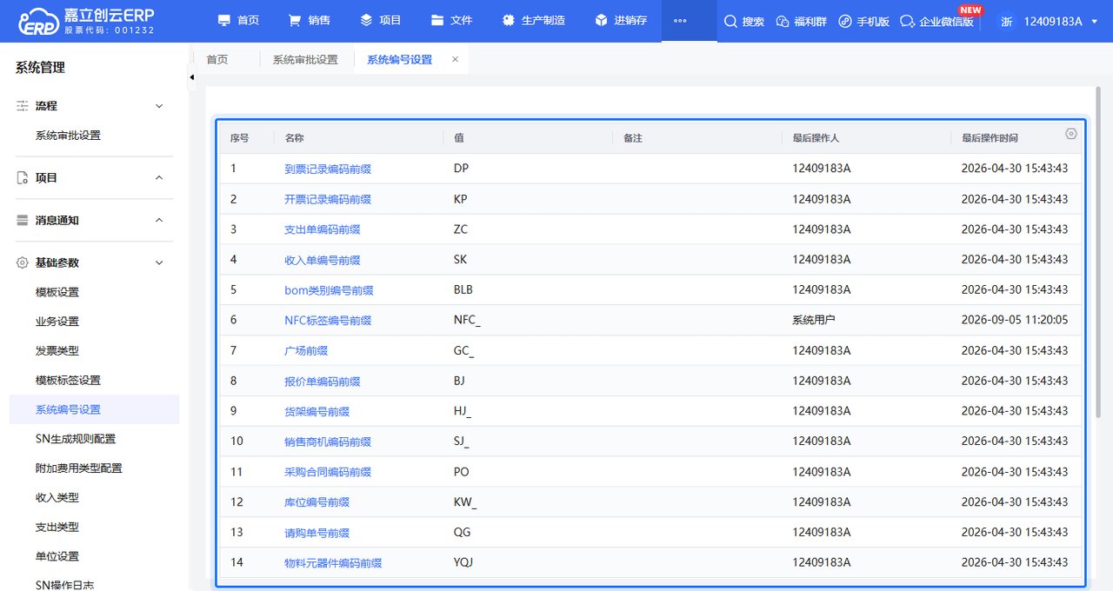Open the 货架编号前缀 link
This screenshot has width=1113, height=591.
pyautogui.click(x=317, y=411)
